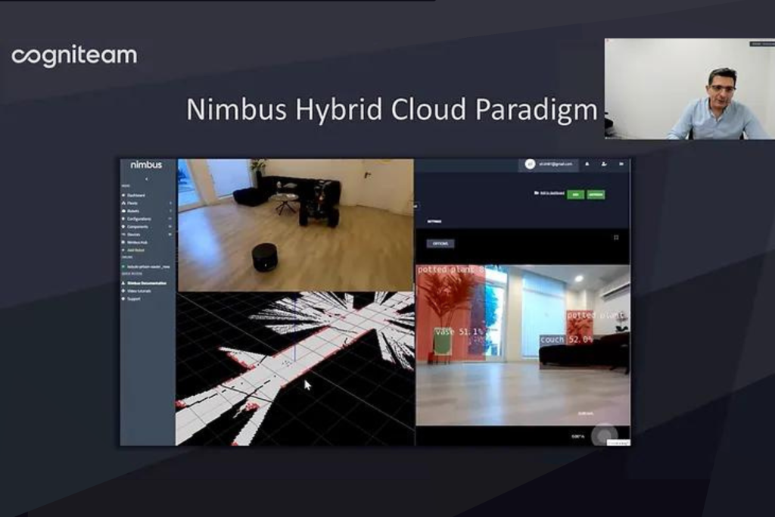Click the Devices icon in the sidebar
This screenshot has height=517, width=775.
point(123,235)
